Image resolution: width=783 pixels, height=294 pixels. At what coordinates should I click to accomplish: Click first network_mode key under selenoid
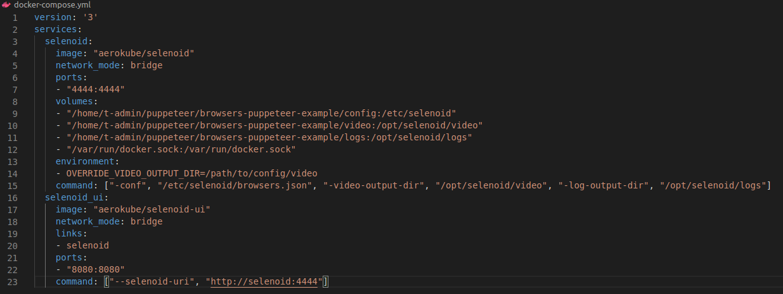pos(87,65)
